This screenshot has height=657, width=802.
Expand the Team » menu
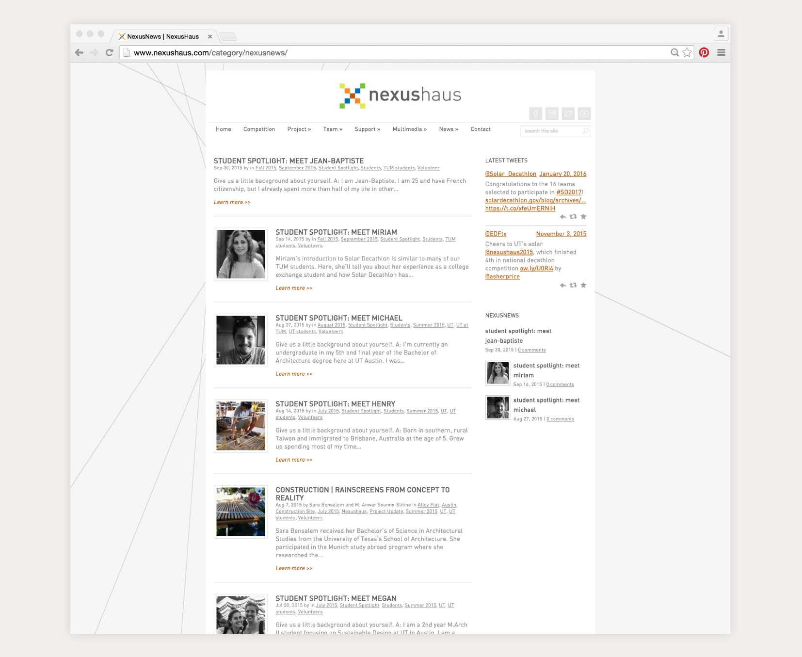click(x=333, y=129)
